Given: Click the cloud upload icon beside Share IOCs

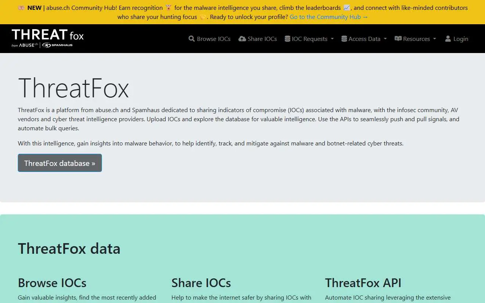Looking at the screenshot, I should click(x=242, y=39).
